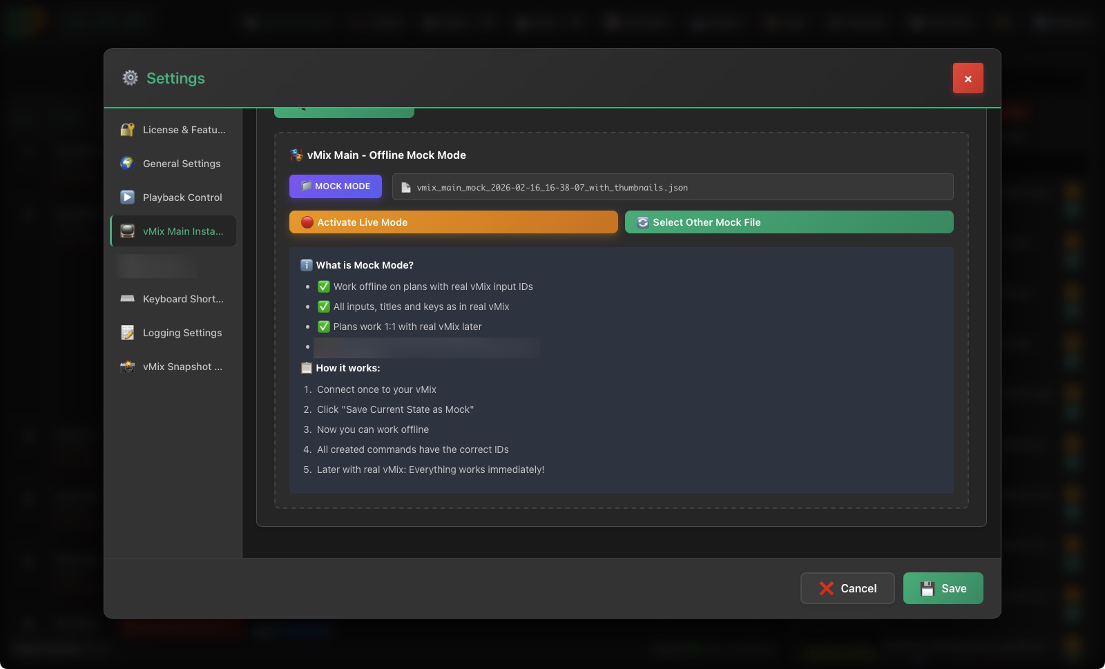Click the file icon in the mock filename field
Image resolution: width=1105 pixels, height=669 pixels.
405,186
